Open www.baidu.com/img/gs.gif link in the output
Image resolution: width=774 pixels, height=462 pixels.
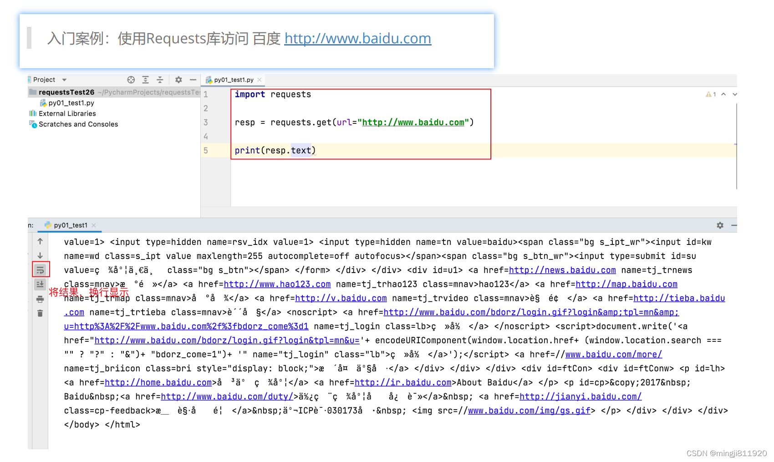coord(529,411)
